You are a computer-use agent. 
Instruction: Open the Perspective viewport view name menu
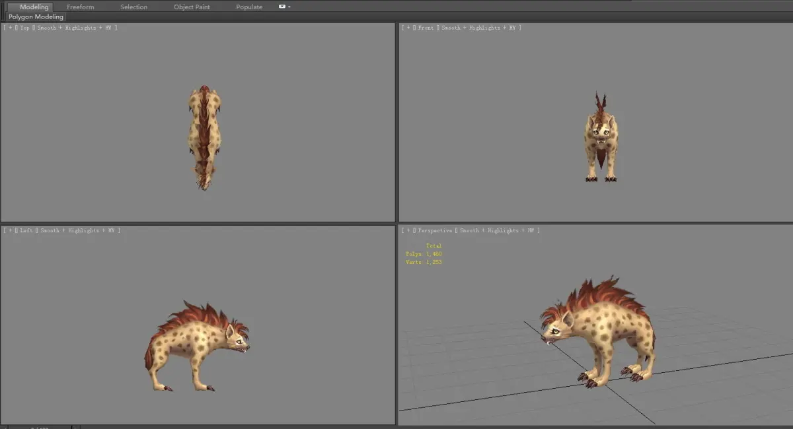(435, 230)
